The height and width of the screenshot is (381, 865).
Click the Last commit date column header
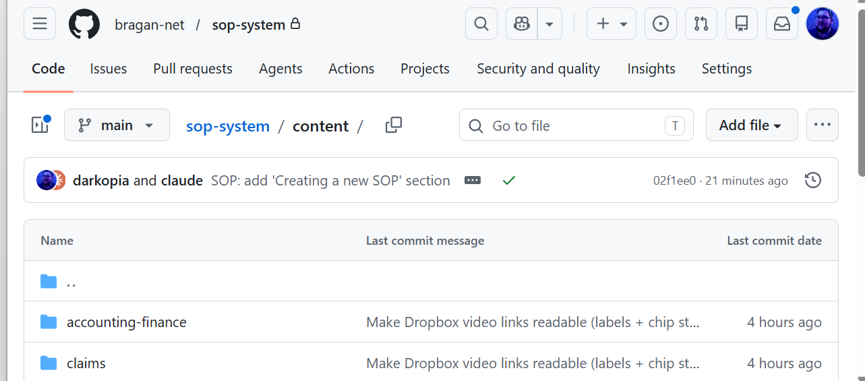[x=774, y=241]
